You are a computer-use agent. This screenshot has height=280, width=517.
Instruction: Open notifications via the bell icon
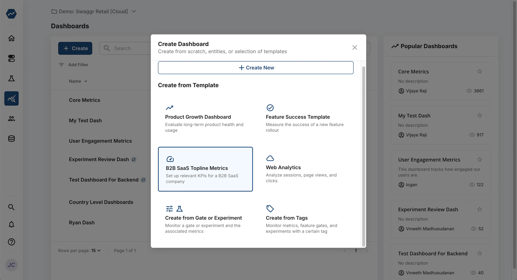tap(11, 225)
